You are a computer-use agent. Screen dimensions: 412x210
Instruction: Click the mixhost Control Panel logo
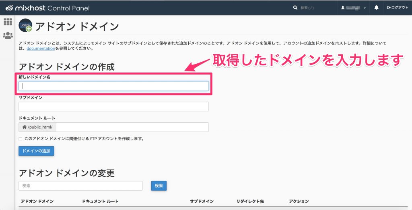coord(47,8)
